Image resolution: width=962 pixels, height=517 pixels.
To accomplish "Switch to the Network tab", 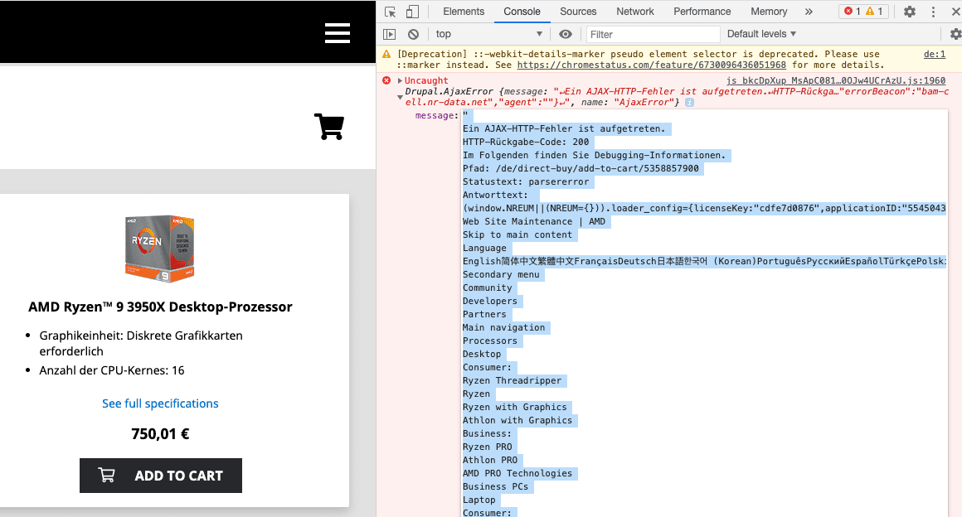I will click(x=635, y=12).
